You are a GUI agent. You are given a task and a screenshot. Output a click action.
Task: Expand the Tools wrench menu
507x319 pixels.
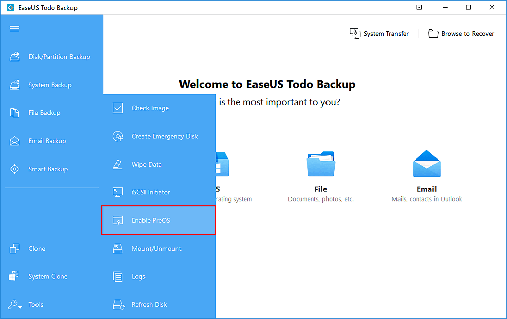(x=15, y=305)
